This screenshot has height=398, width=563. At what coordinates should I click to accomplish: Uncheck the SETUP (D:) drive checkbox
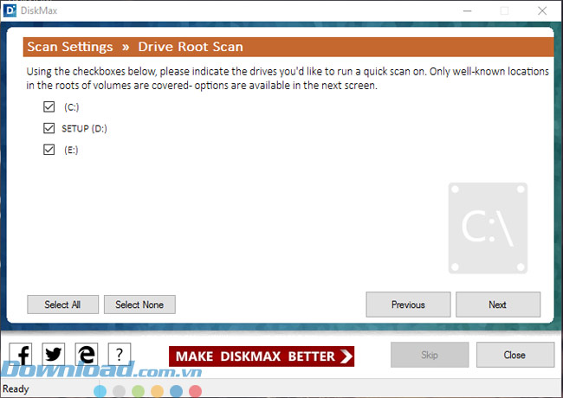click(x=49, y=128)
